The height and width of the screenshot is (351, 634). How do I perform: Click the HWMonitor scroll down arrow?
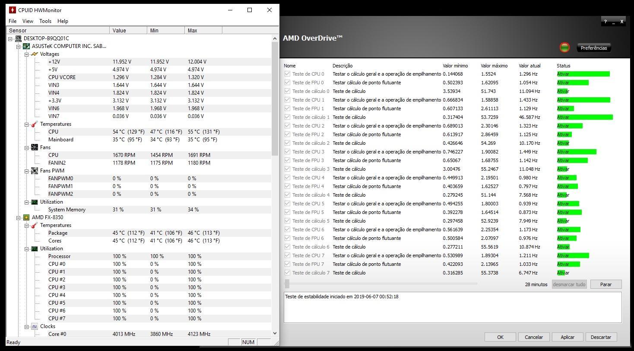(275, 333)
